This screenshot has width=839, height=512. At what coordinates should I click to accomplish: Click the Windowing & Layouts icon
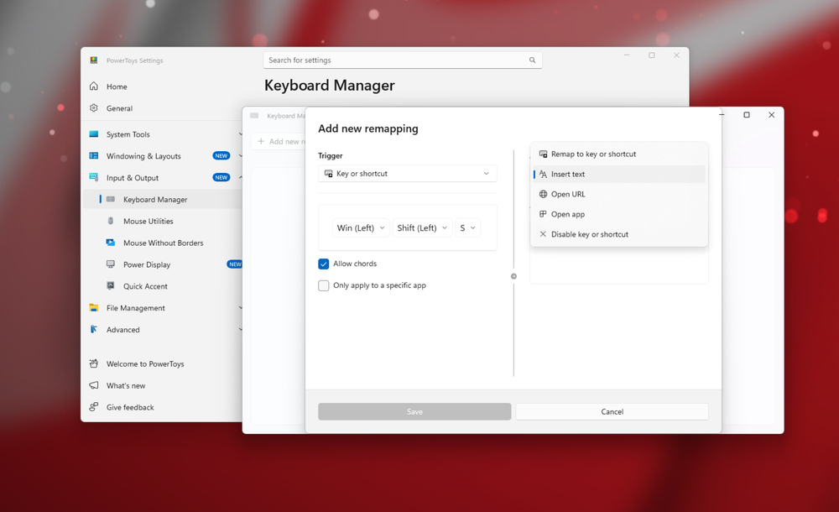[94, 156]
